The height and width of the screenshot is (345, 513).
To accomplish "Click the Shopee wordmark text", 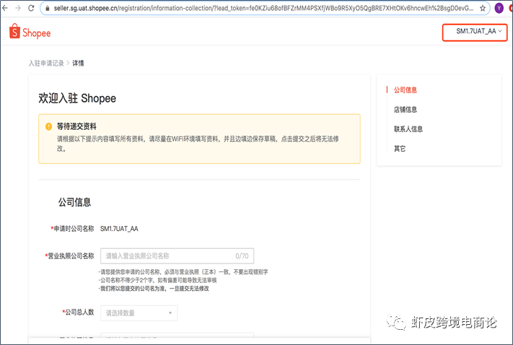I will click(x=36, y=33).
